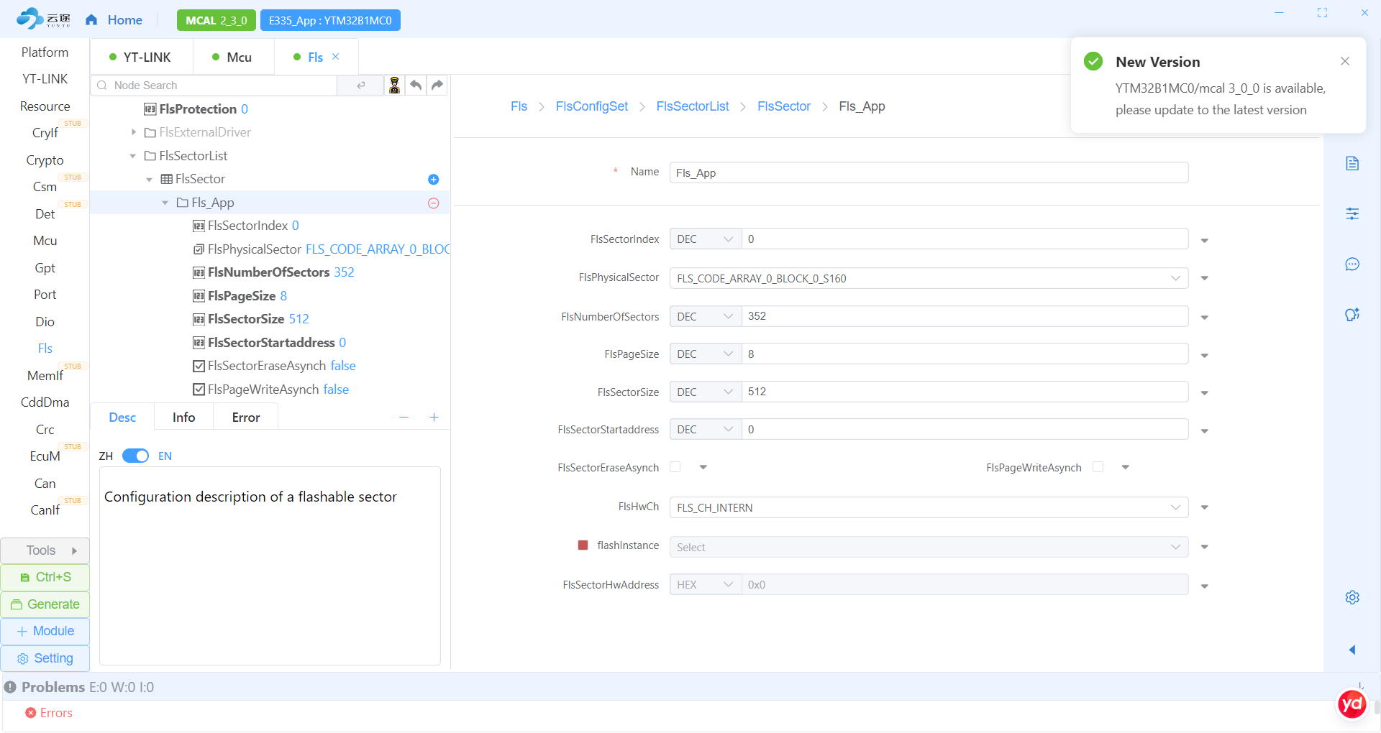
Task: Click the plus icon in Desc panel
Action: click(x=434, y=418)
